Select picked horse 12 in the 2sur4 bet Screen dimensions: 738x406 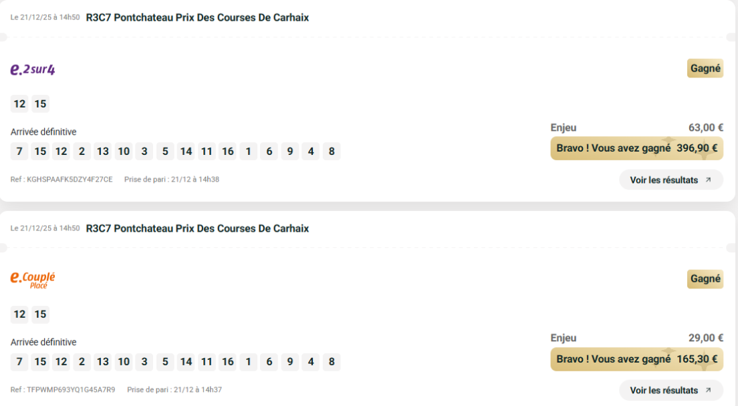pyautogui.click(x=19, y=104)
